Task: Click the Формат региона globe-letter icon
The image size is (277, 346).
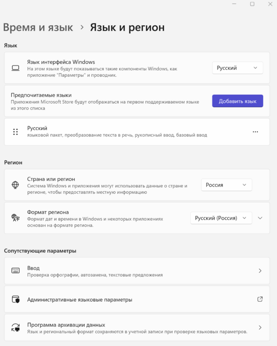Action: point(15,218)
